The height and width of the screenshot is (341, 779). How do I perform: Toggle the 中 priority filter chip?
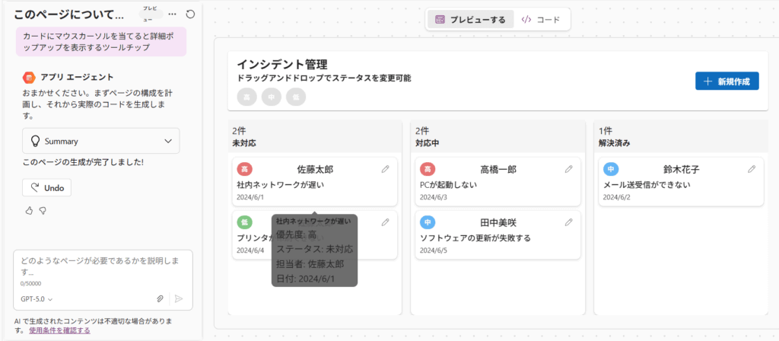[x=272, y=97]
